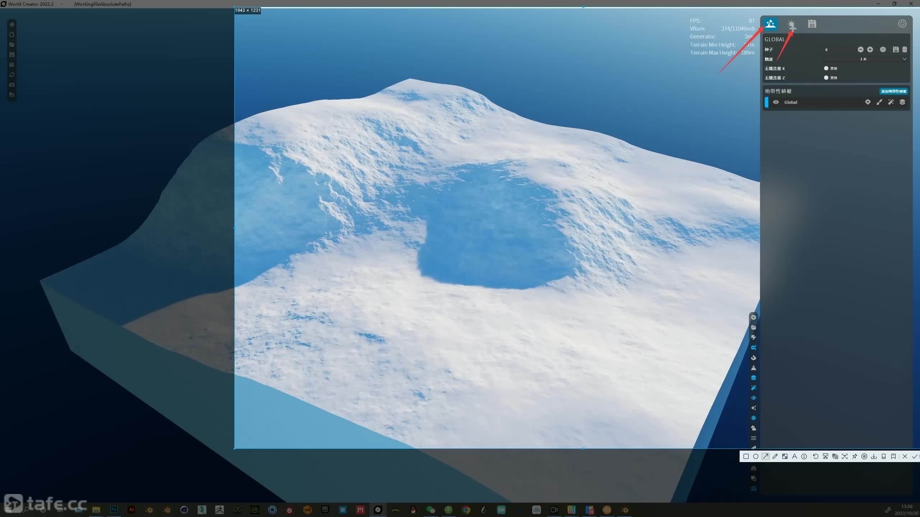
Task: Click record circle icon in capture toolbar
Action: (864, 456)
